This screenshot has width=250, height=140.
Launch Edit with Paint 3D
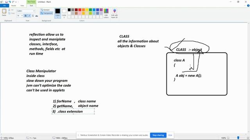[114, 13]
